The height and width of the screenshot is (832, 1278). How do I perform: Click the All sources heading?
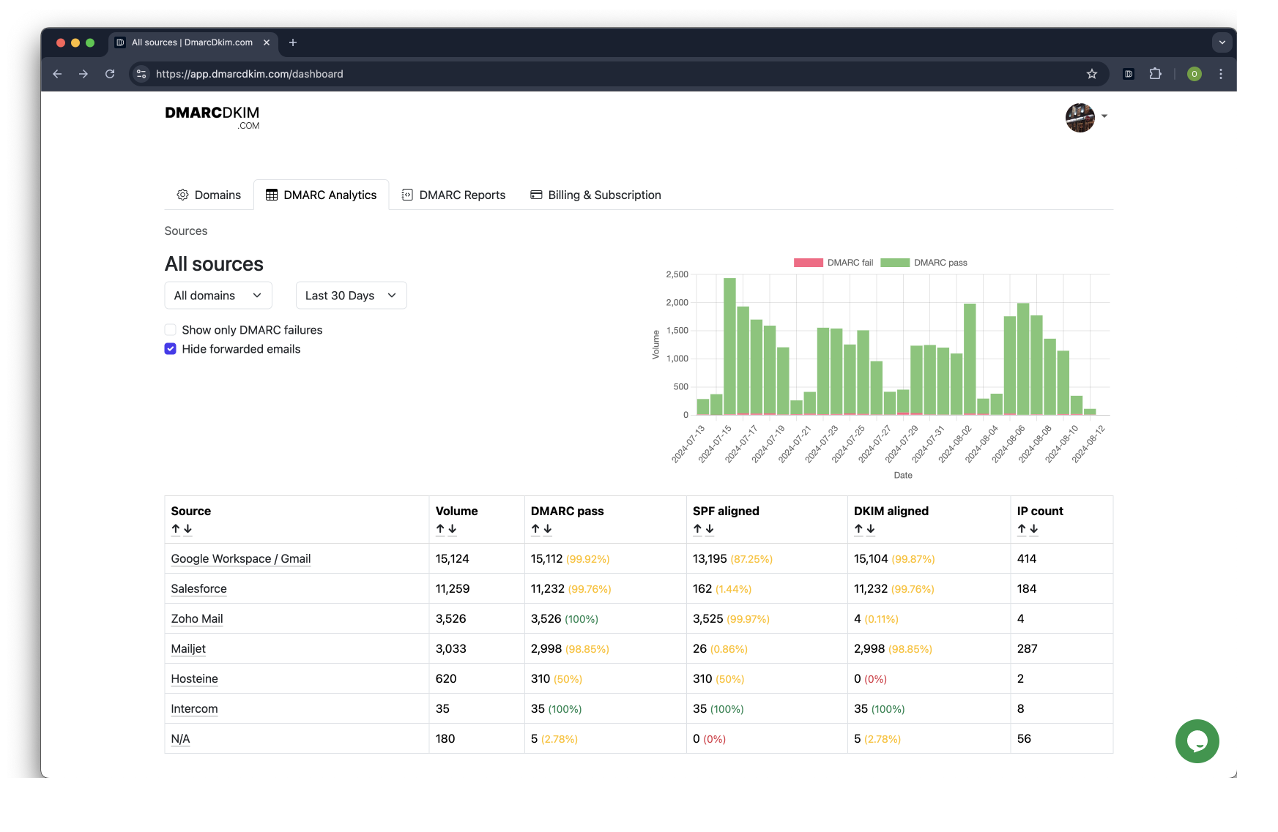(214, 264)
